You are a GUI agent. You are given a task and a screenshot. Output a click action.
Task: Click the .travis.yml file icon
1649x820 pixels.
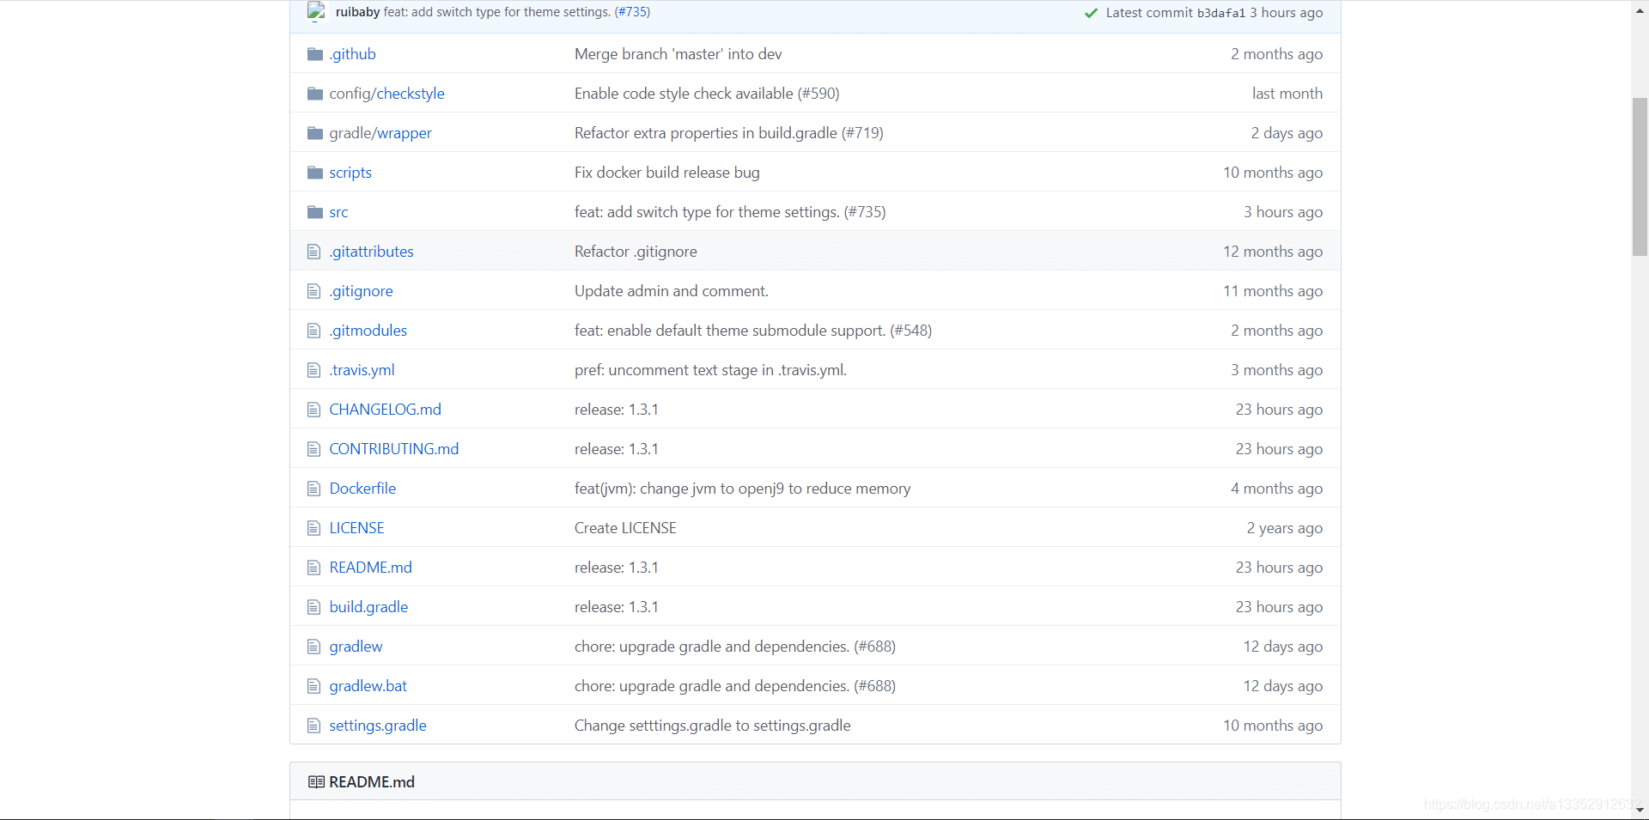click(x=313, y=370)
